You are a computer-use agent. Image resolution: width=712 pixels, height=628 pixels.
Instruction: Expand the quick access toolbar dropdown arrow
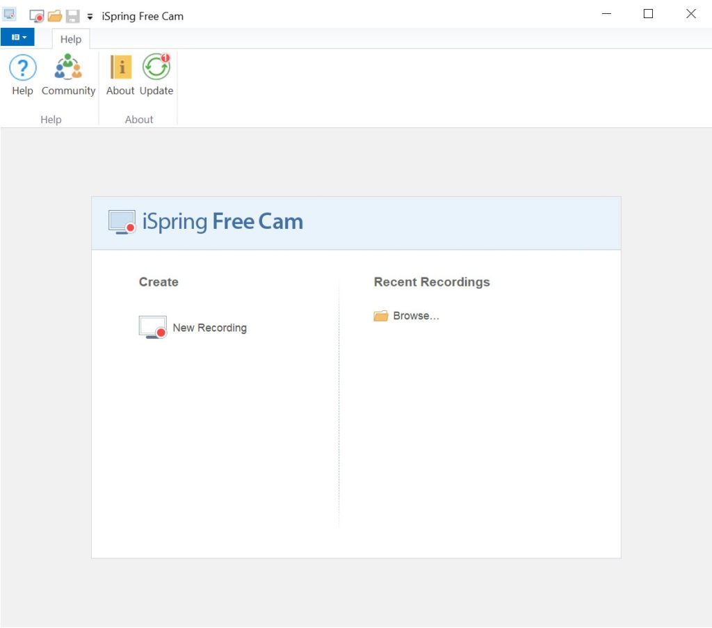pyautogui.click(x=90, y=17)
